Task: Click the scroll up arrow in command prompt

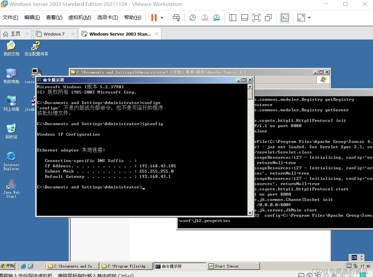Action: pos(250,87)
